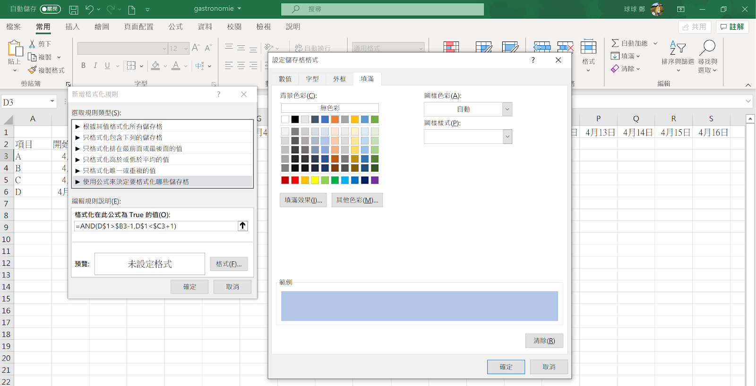This screenshot has width=756, height=386.
Task: Click the Find and Select magnifier icon
Action: pos(707,48)
